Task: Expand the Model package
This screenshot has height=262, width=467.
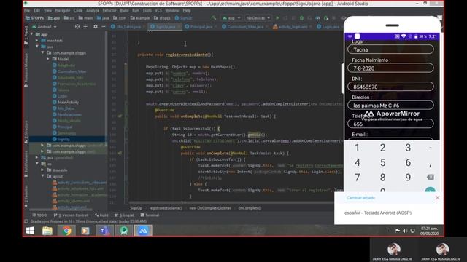Action: (48, 59)
